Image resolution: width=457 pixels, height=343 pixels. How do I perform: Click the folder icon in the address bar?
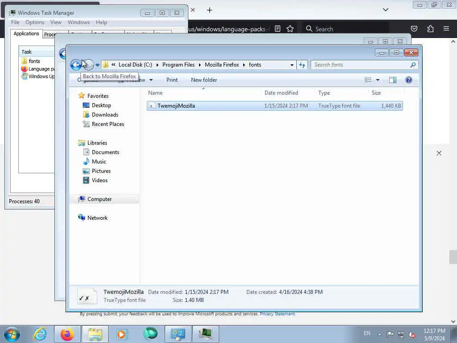click(x=106, y=65)
